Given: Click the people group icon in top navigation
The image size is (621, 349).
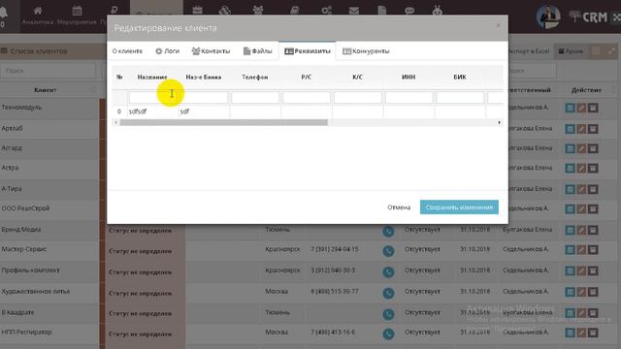Looking at the screenshot, I should pyautogui.click(x=258, y=11).
